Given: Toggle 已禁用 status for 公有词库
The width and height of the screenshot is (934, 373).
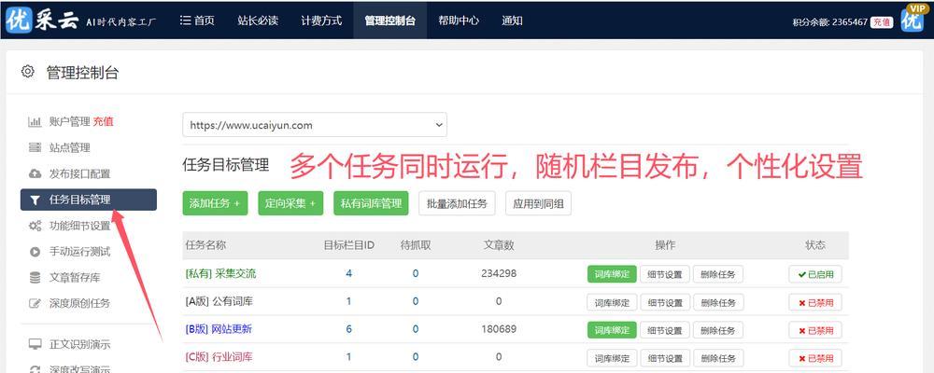Looking at the screenshot, I should click(x=815, y=302).
